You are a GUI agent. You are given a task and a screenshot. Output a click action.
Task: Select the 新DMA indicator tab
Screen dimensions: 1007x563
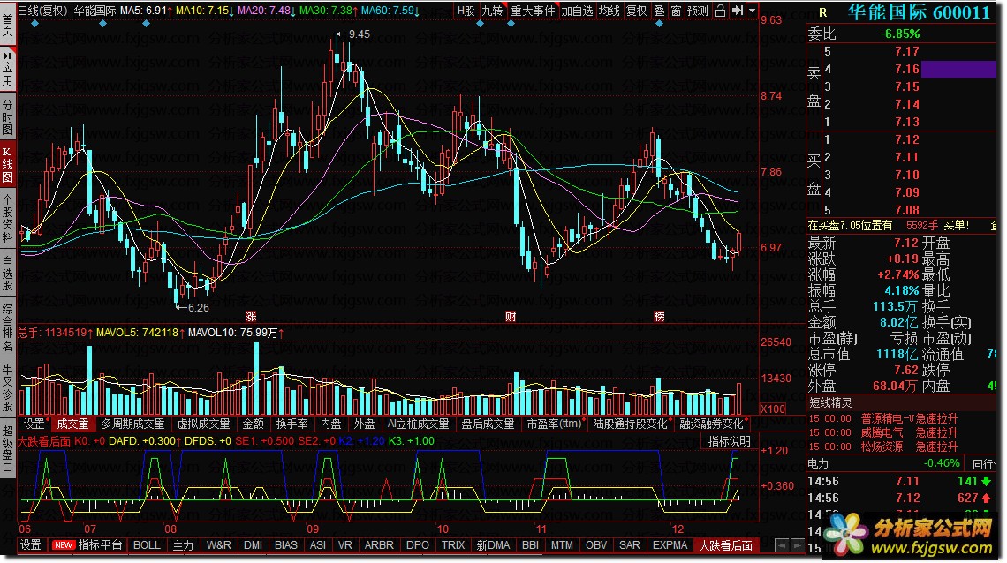tap(493, 545)
